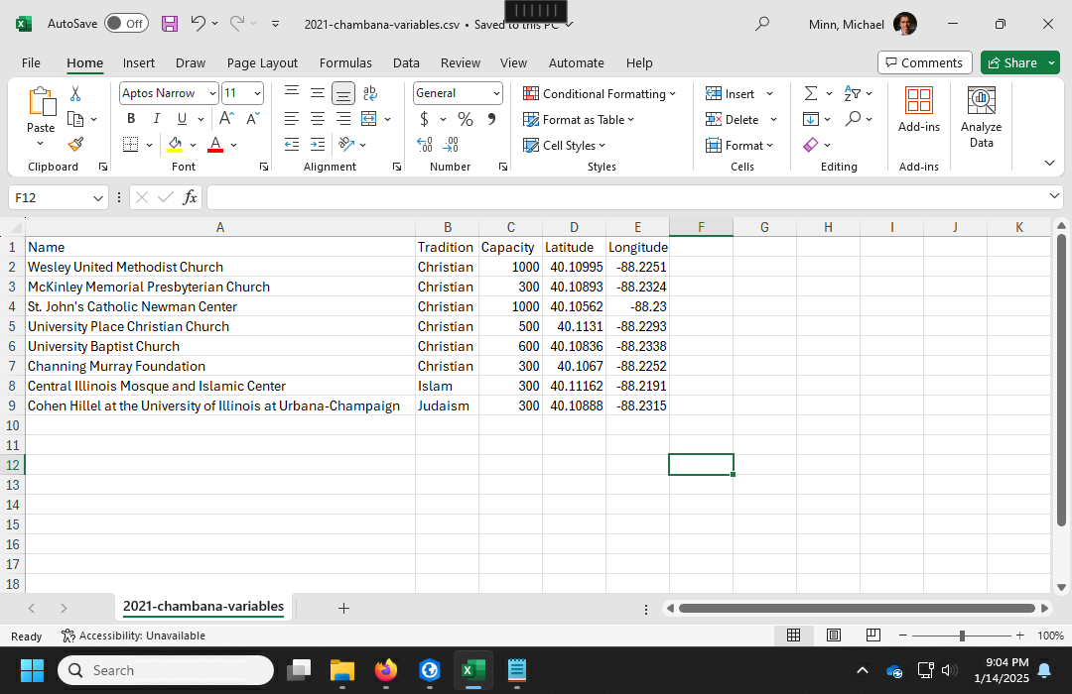Viewport: 1072px width, 694px height.
Task: Open the Comments pane
Action: tap(924, 62)
